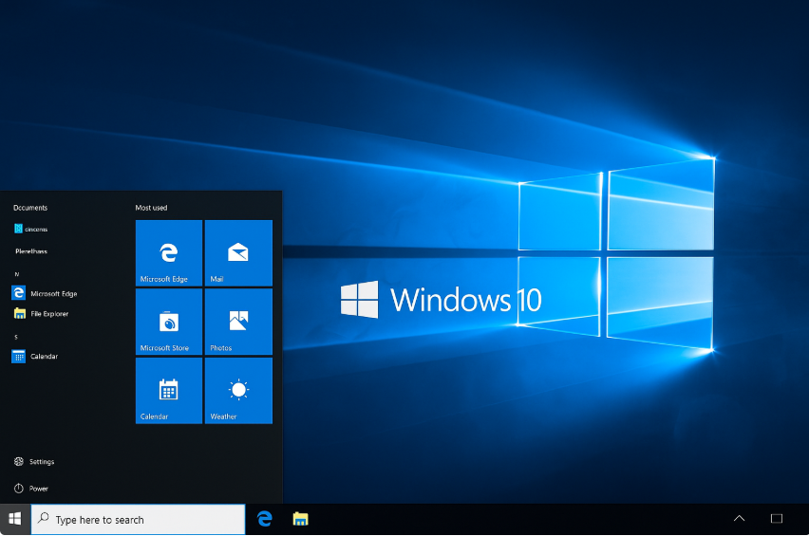The image size is (809, 536).
Task: Click the Power label in the Start menu
Action: click(39, 489)
